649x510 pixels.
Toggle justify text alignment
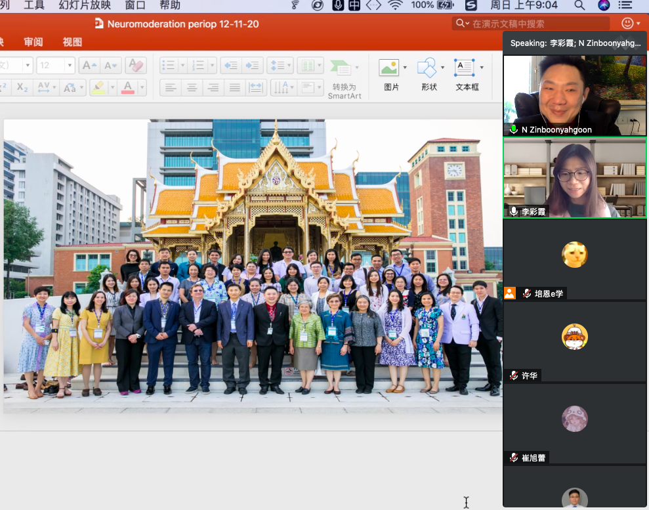point(234,87)
